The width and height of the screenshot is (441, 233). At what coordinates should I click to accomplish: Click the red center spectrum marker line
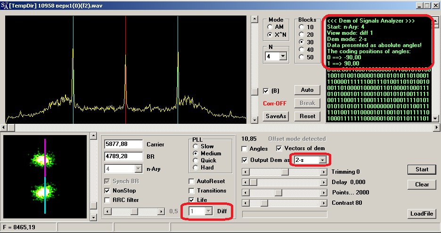point(125,70)
